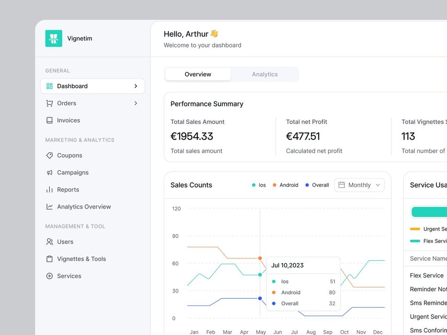Click the Invoices book icon
This screenshot has width=447, height=335.
click(x=49, y=121)
